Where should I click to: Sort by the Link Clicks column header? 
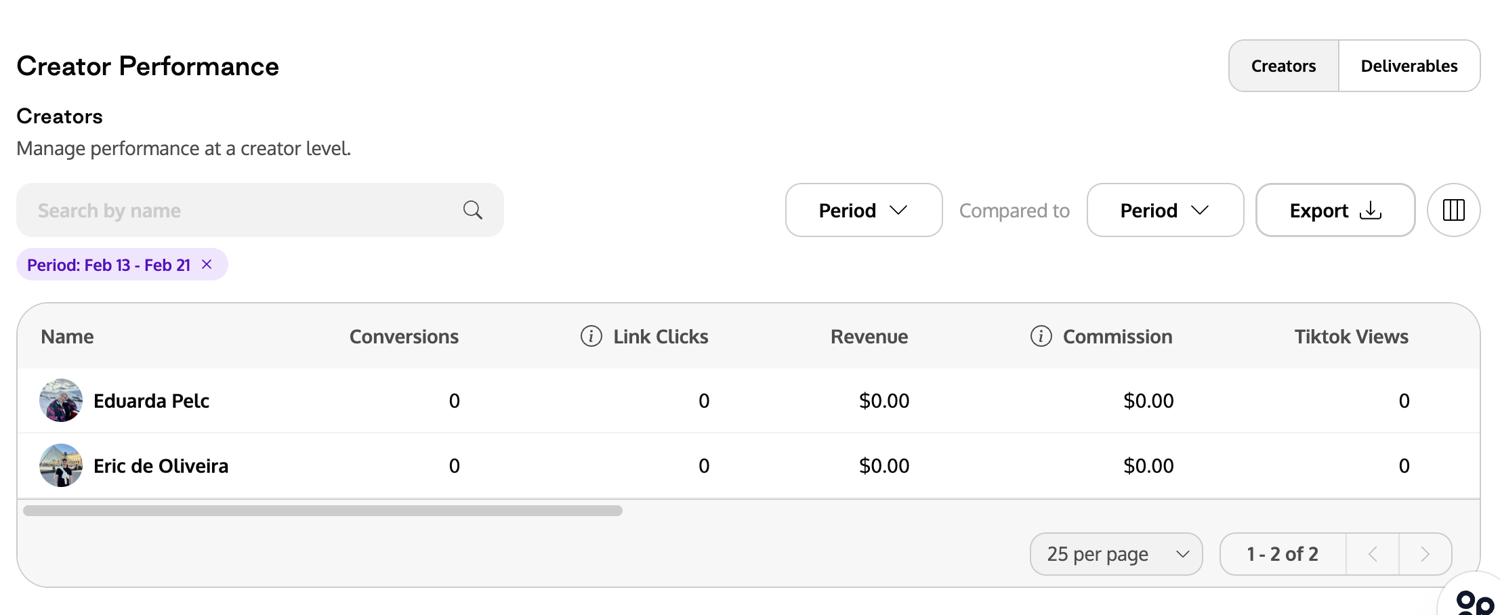[661, 337]
